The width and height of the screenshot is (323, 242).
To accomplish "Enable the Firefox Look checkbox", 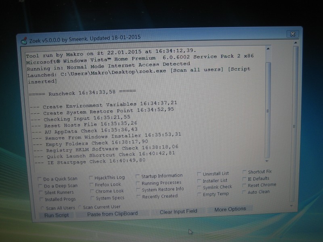I will click(x=92, y=184).
